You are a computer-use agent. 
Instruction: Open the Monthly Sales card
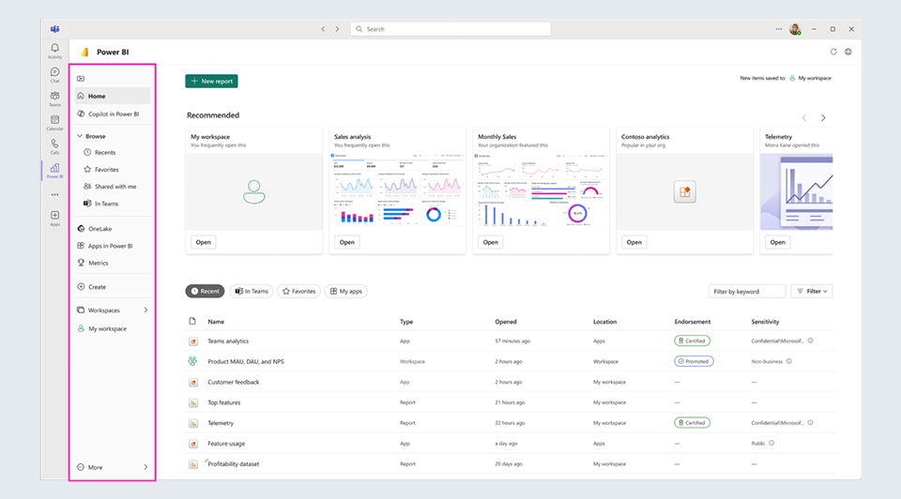[491, 242]
